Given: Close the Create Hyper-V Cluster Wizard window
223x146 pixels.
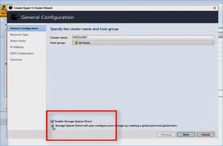Looking at the screenshot, I should tap(215, 8).
